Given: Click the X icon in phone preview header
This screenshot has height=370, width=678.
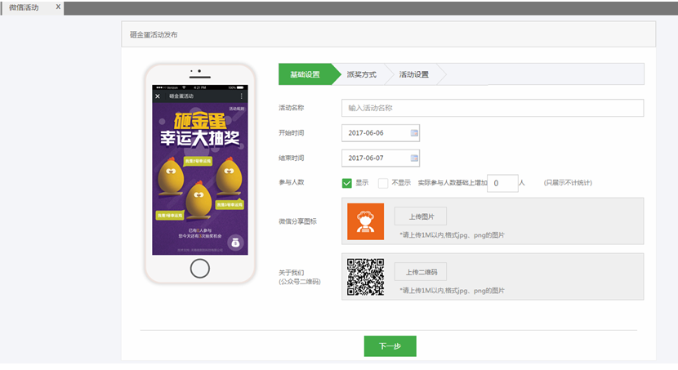Looking at the screenshot, I should [x=158, y=96].
